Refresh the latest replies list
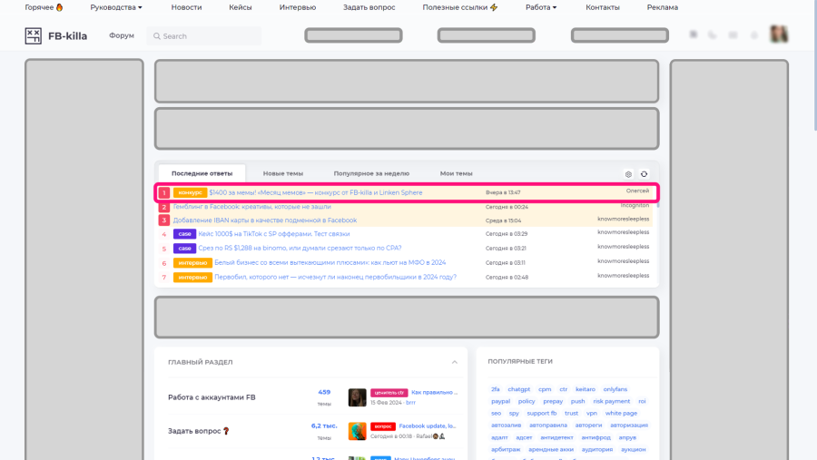 pos(644,174)
